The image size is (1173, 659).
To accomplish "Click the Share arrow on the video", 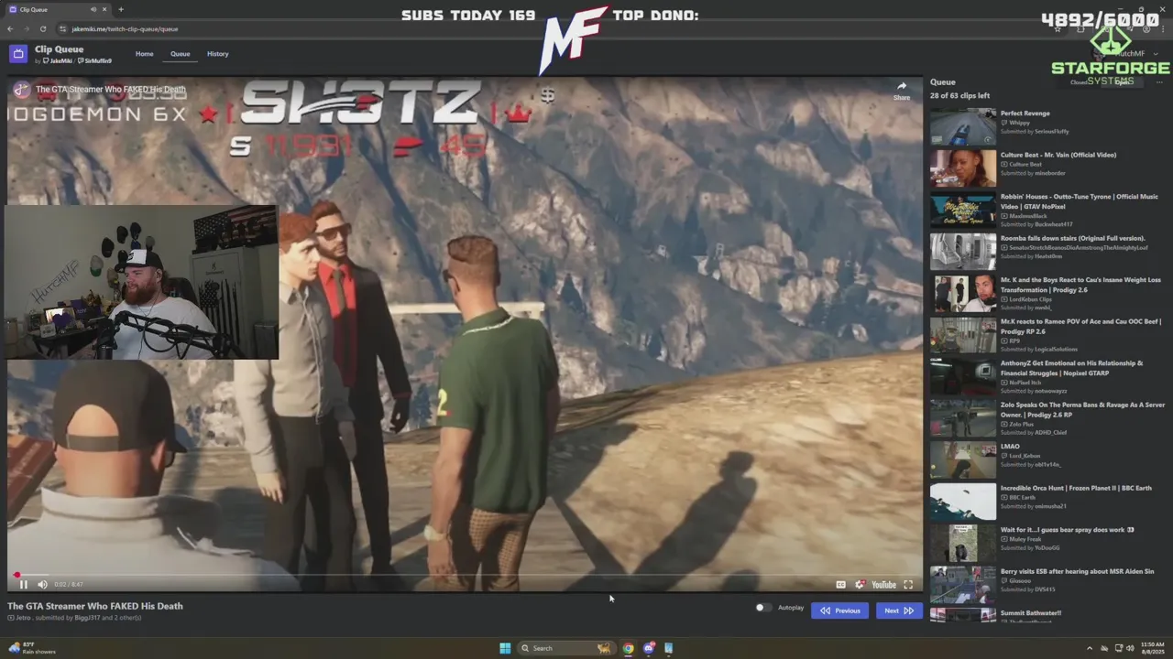I will 902,90.
